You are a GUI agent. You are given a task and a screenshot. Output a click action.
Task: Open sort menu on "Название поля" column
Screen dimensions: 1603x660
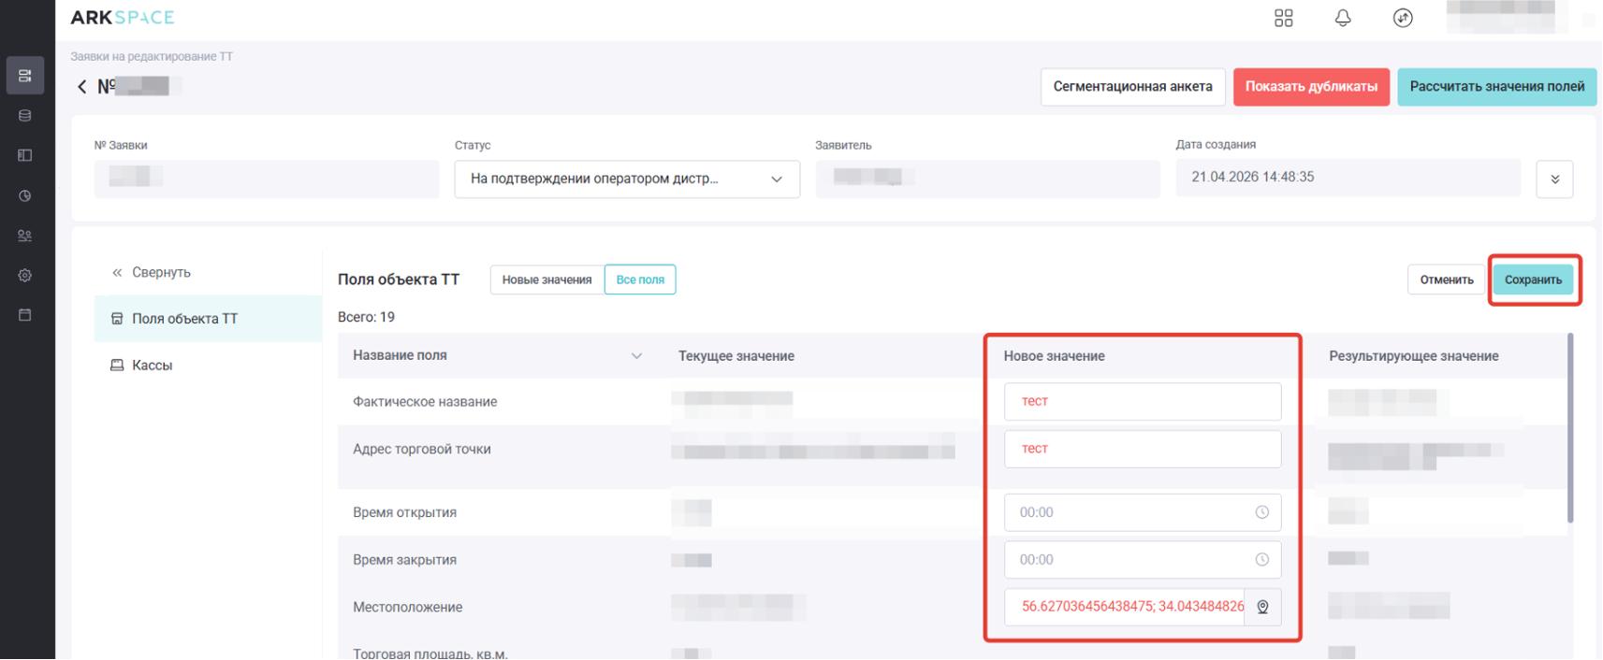636,356
